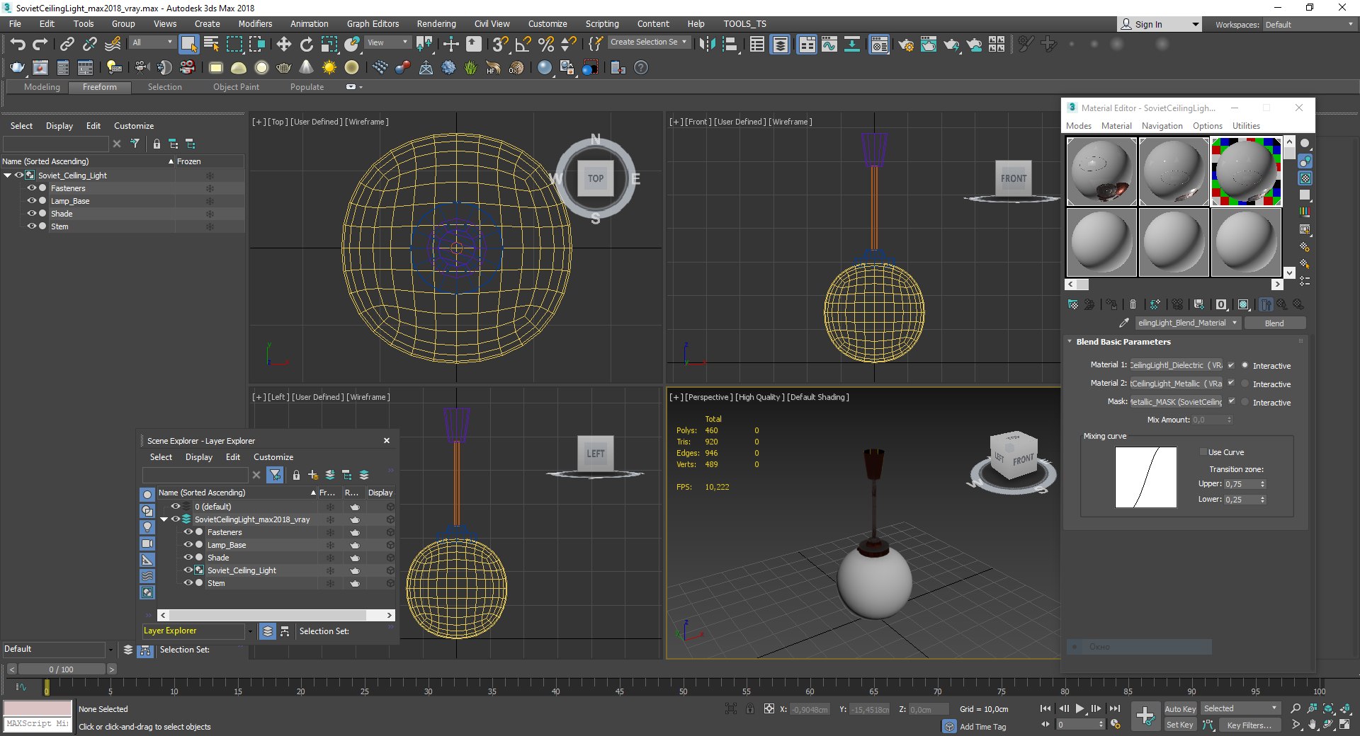
Task: Open the Selected key filter dropdown
Action: pyautogui.click(x=1241, y=708)
